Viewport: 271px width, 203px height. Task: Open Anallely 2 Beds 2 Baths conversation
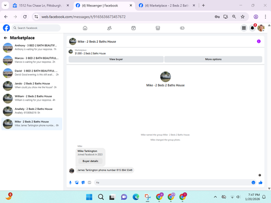pyautogui.click(x=32, y=111)
